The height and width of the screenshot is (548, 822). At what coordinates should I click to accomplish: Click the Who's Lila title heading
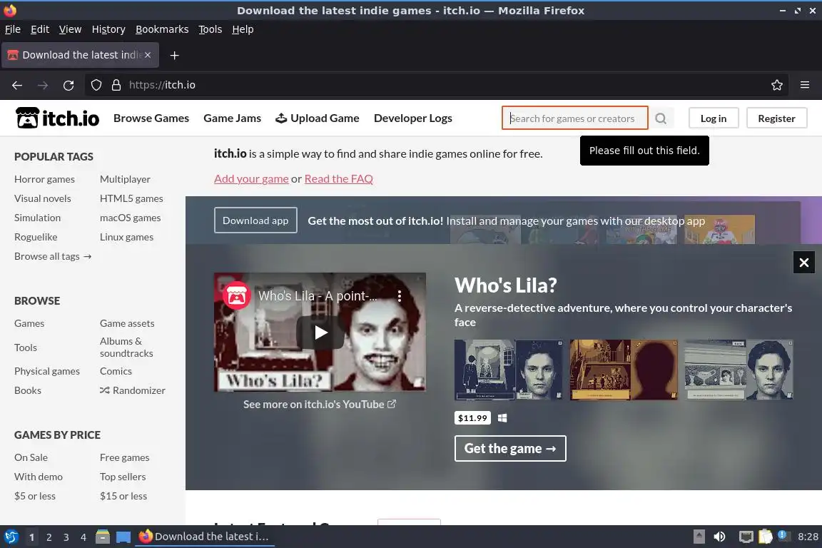pyautogui.click(x=506, y=285)
